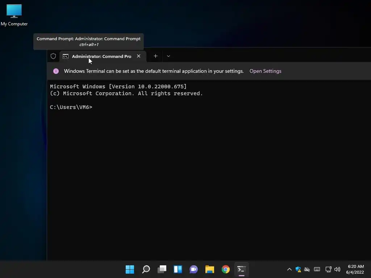Show hidden system tray icons
Image resolution: width=371 pixels, height=278 pixels.
tap(289, 269)
